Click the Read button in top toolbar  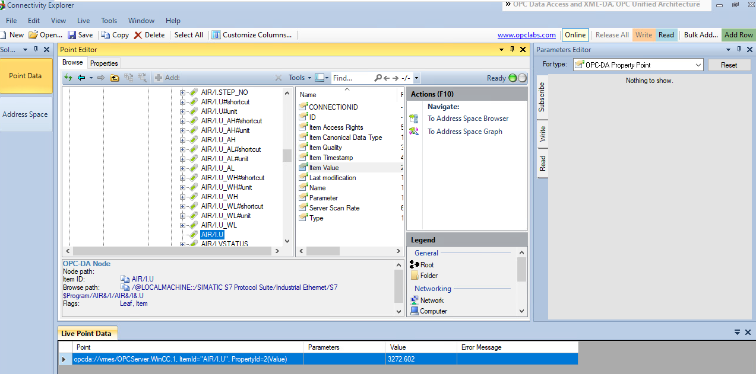[666, 35]
